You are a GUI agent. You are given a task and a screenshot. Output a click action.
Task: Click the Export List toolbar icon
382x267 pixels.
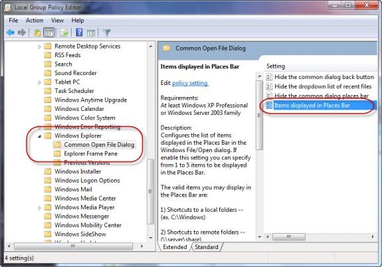click(64, 33)
